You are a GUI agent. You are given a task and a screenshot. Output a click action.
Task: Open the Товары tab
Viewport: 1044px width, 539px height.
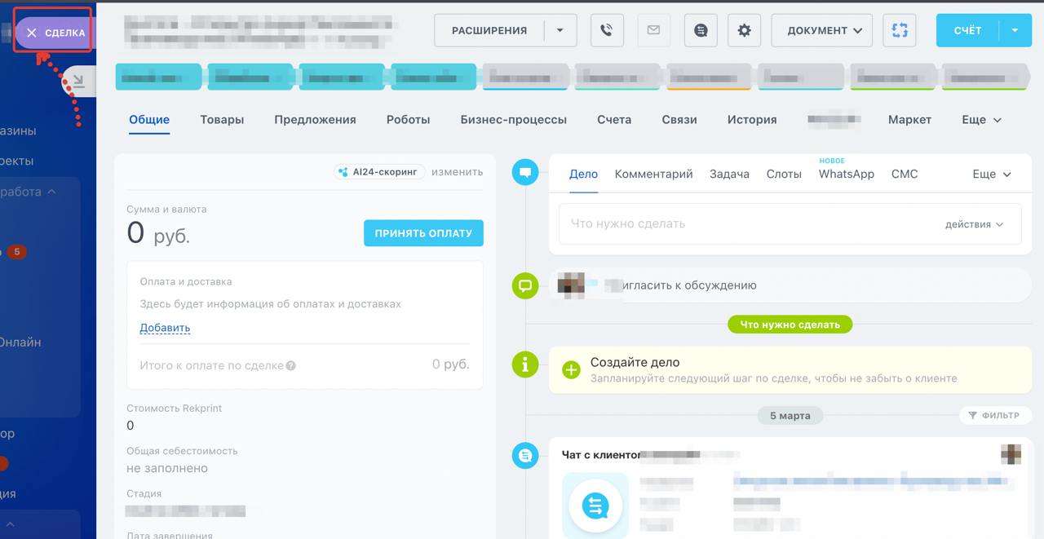(x=222, y=119)
